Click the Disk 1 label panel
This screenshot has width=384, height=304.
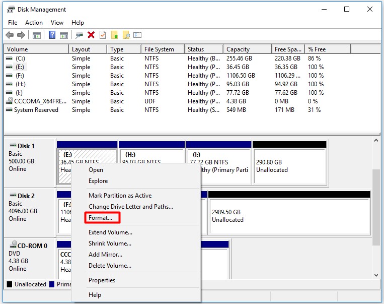30,163
